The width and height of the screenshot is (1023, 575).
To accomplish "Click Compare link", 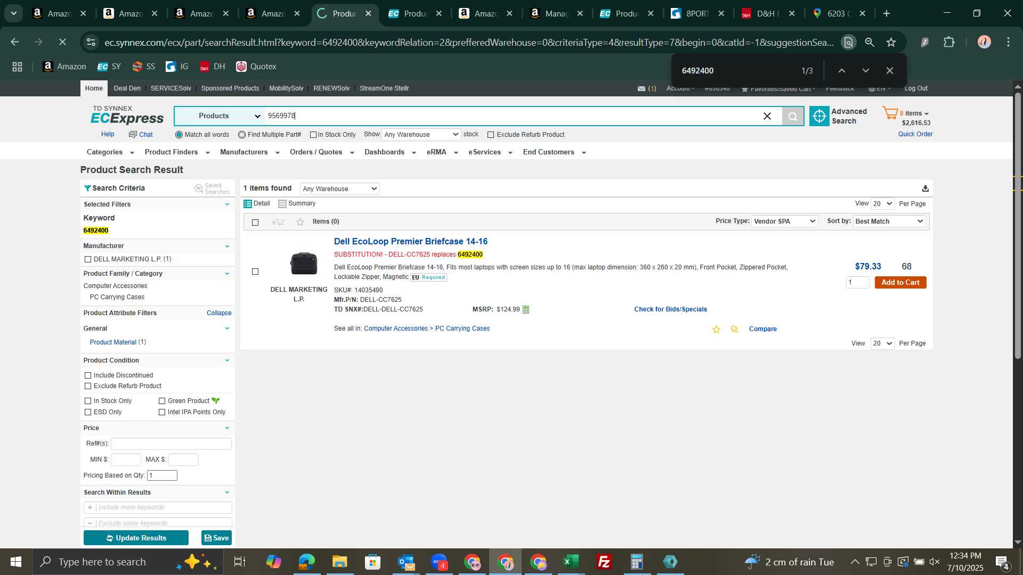I will [x=762, y=329].
